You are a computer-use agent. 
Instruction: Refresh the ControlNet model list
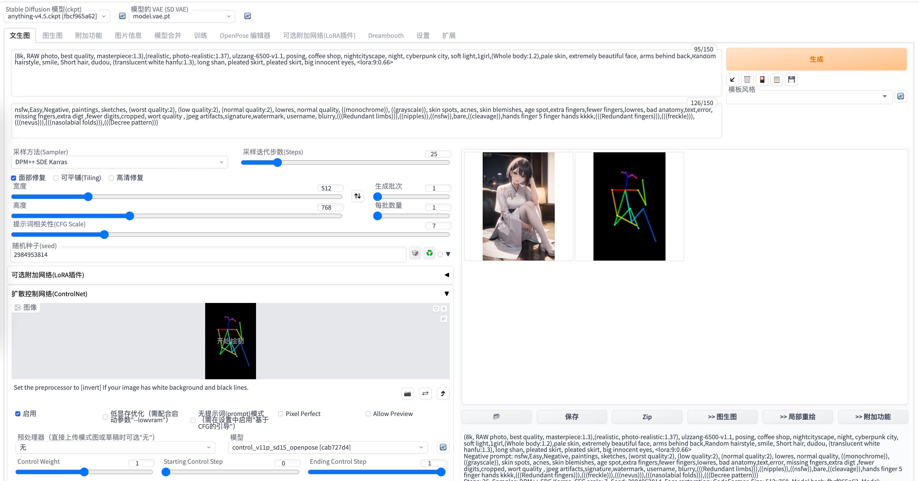443,447
